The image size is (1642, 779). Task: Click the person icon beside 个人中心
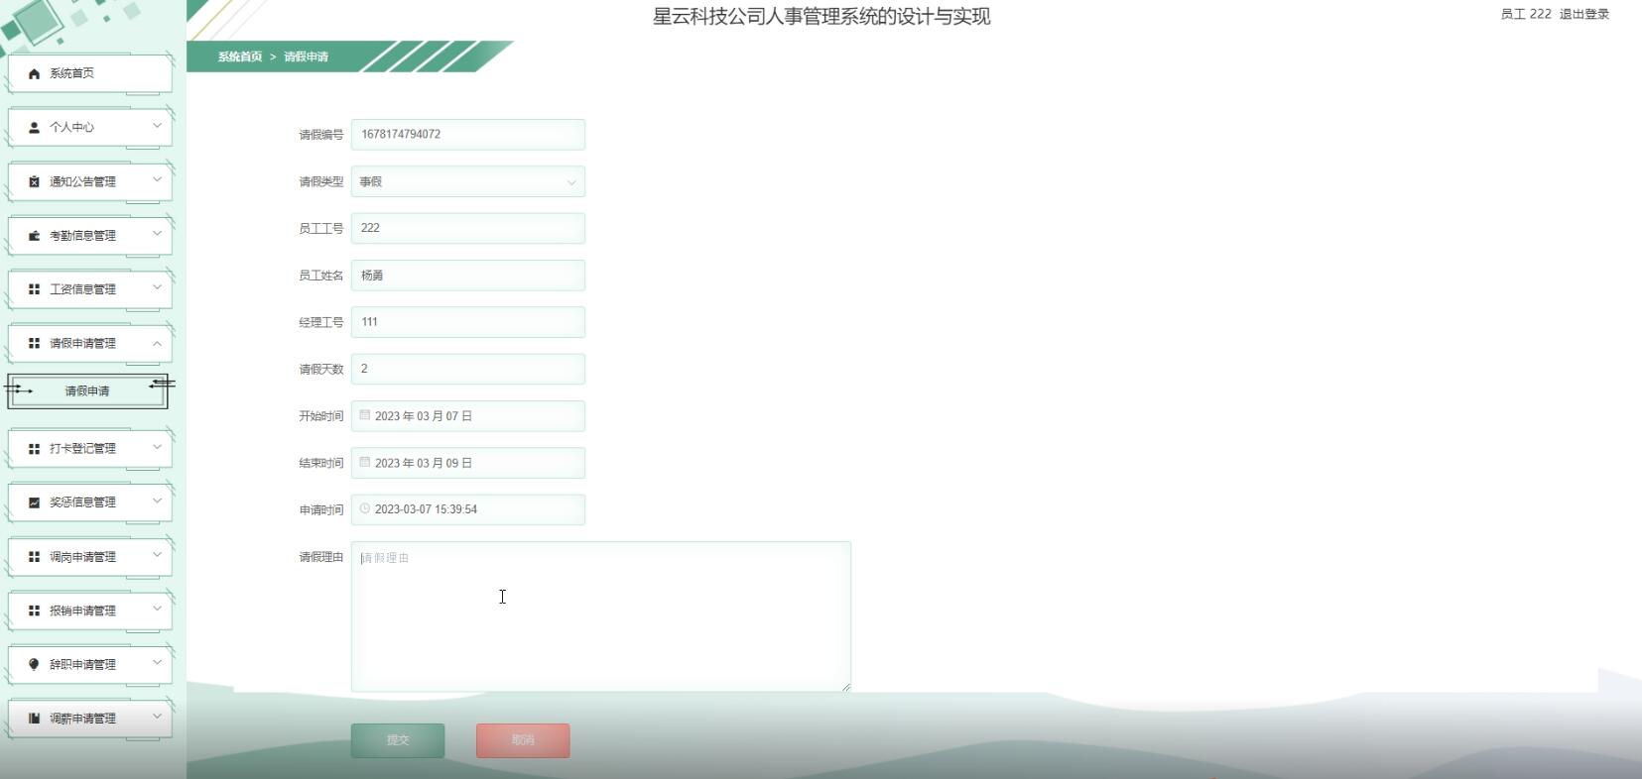point(34,127)
